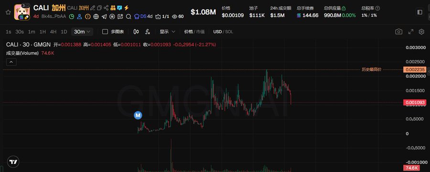430x172 pixels.
Task: Open the CALI dog token avatar
Action: tap(22, 12)
